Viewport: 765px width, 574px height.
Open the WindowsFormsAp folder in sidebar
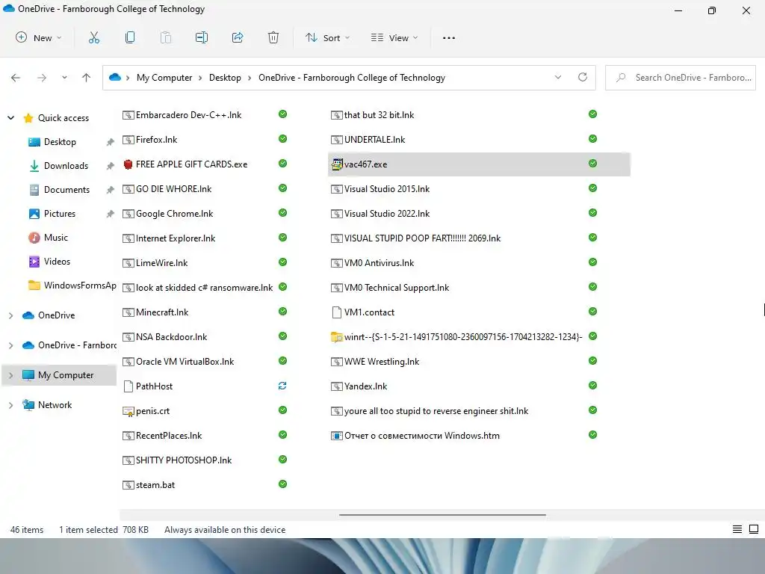tap(72, 285)
